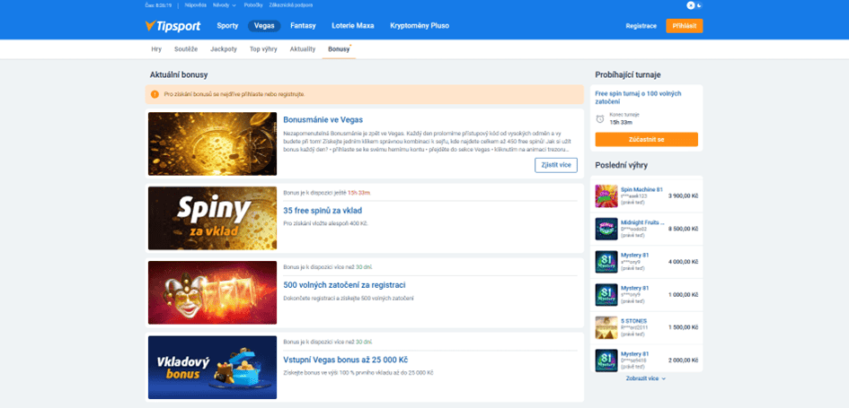
Task: Click the tournament clock icon
Action: (x=600, y=119)
